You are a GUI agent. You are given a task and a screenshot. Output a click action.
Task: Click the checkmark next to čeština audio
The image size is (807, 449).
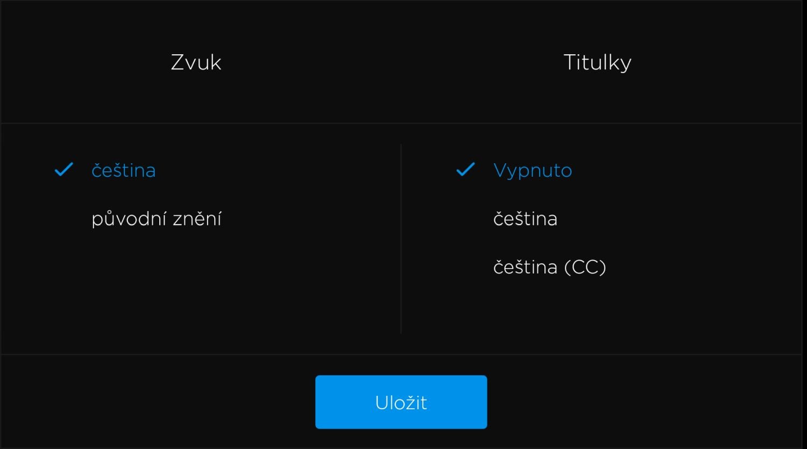point(63,170)
